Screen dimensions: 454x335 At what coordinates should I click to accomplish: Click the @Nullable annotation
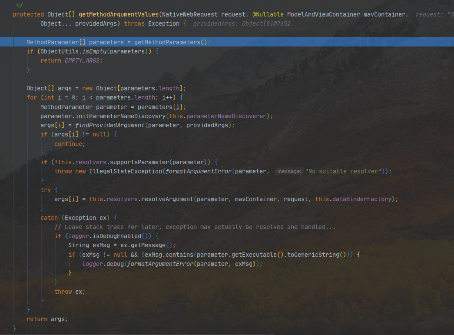(x=268, y=14)
